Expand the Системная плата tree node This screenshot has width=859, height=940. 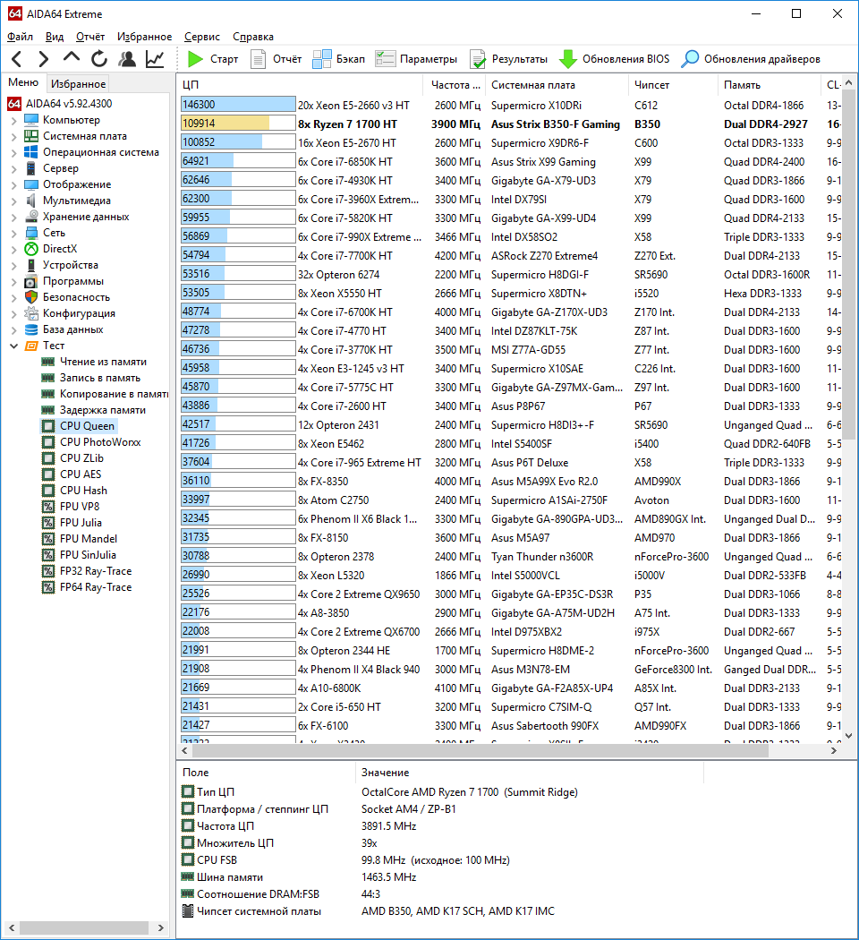point(13,137)
